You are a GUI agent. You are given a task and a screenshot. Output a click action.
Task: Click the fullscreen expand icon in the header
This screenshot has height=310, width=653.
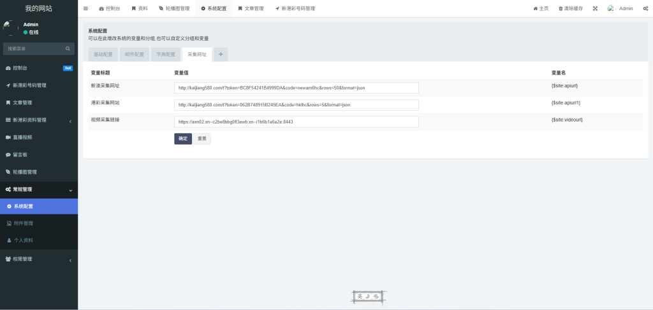point(595,9)
